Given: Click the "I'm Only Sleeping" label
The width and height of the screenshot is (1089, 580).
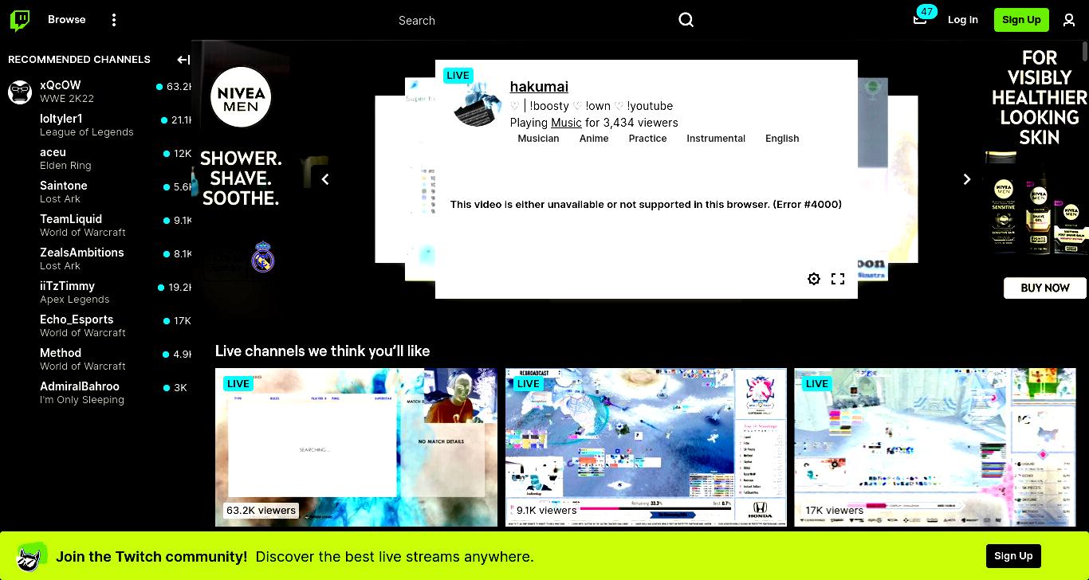Looking at the screenshot, I should [82, 400].
